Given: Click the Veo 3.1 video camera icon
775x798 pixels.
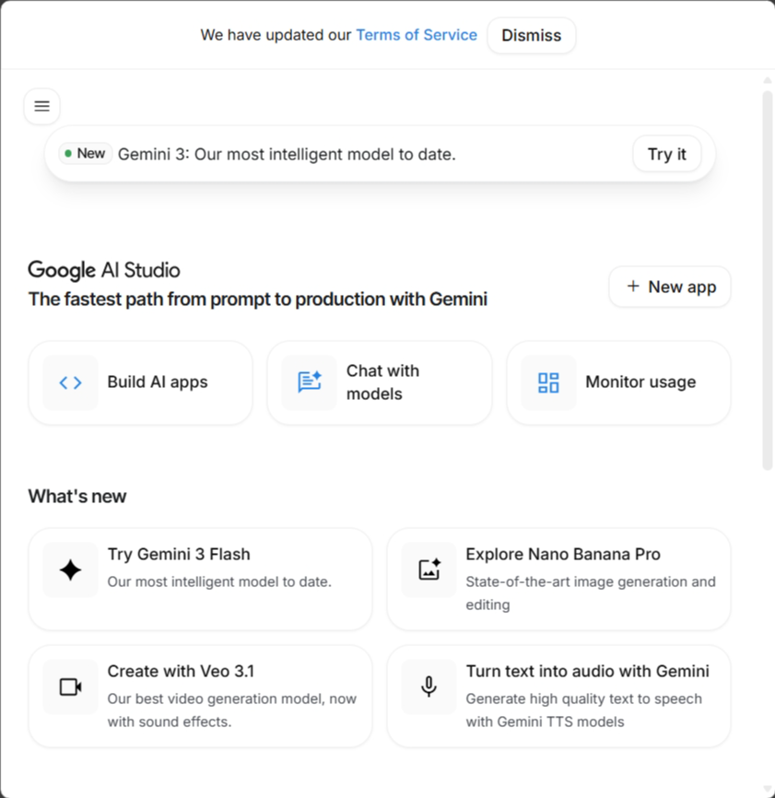Looking at the screenshot, I should [70, 687].
